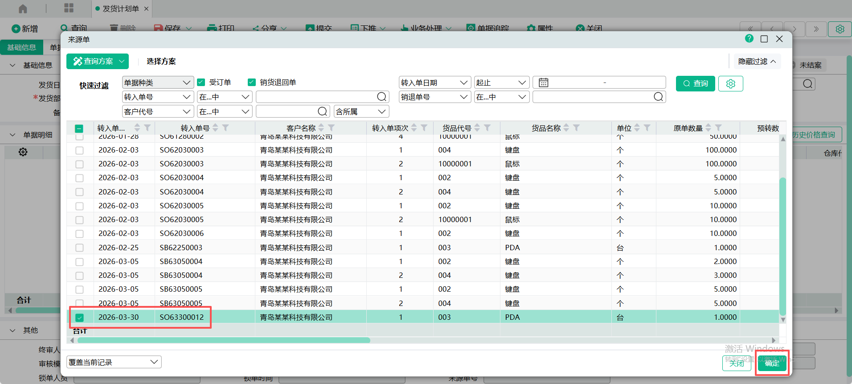The width and height of the screenshot is (852, 384).
Task: Open filter settings gear next to 查询
Action: [730, 83]
